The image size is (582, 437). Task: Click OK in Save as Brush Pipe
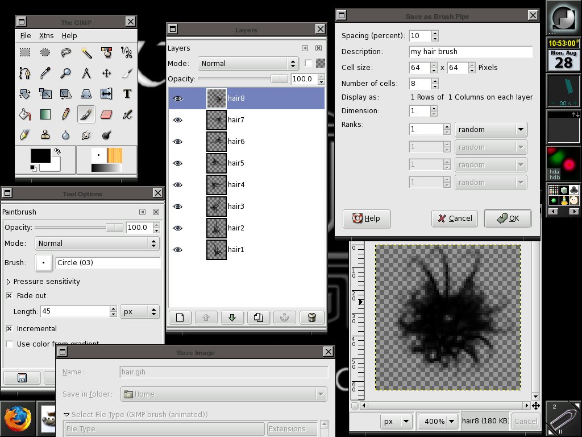508,218
